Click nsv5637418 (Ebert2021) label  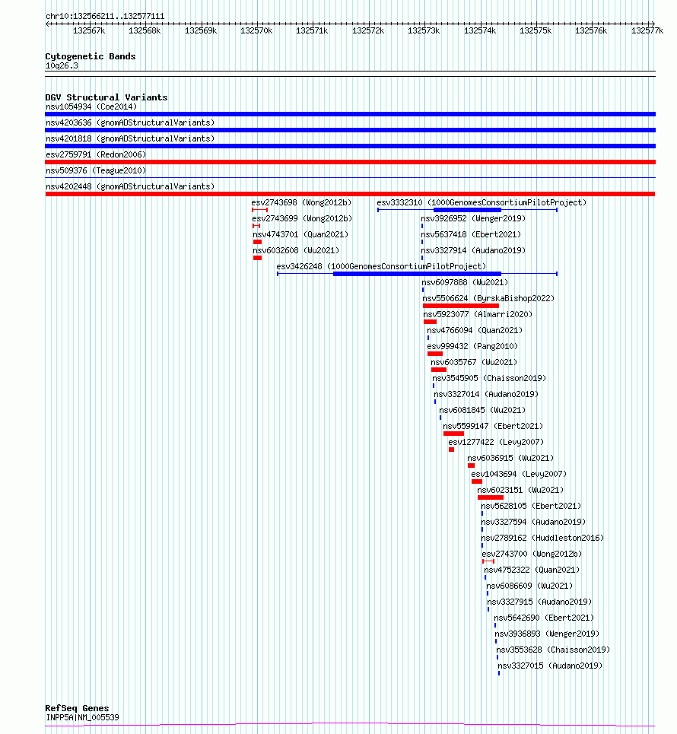tap(471, 234)
